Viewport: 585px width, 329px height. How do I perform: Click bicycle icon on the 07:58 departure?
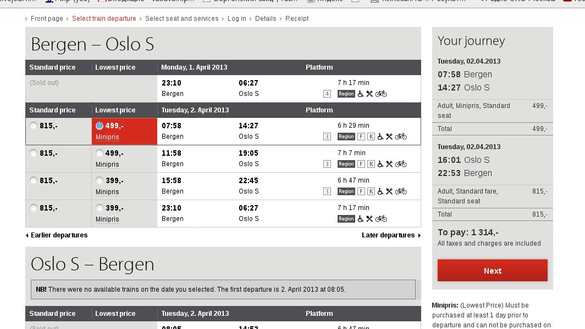[x=401, y=137]
